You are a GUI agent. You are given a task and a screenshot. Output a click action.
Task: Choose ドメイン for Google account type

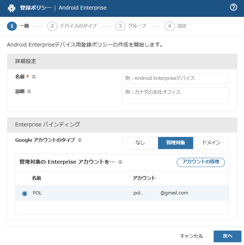click(211, 143)
